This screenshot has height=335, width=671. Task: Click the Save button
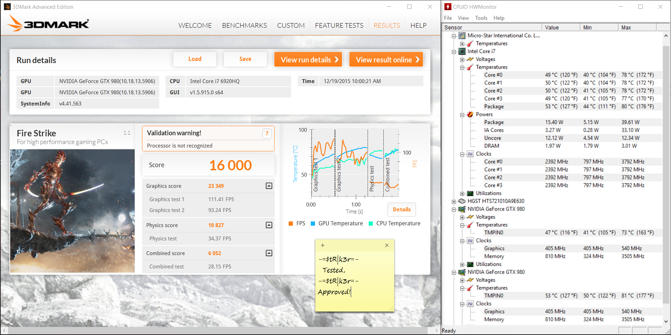(x=245, y=59)
